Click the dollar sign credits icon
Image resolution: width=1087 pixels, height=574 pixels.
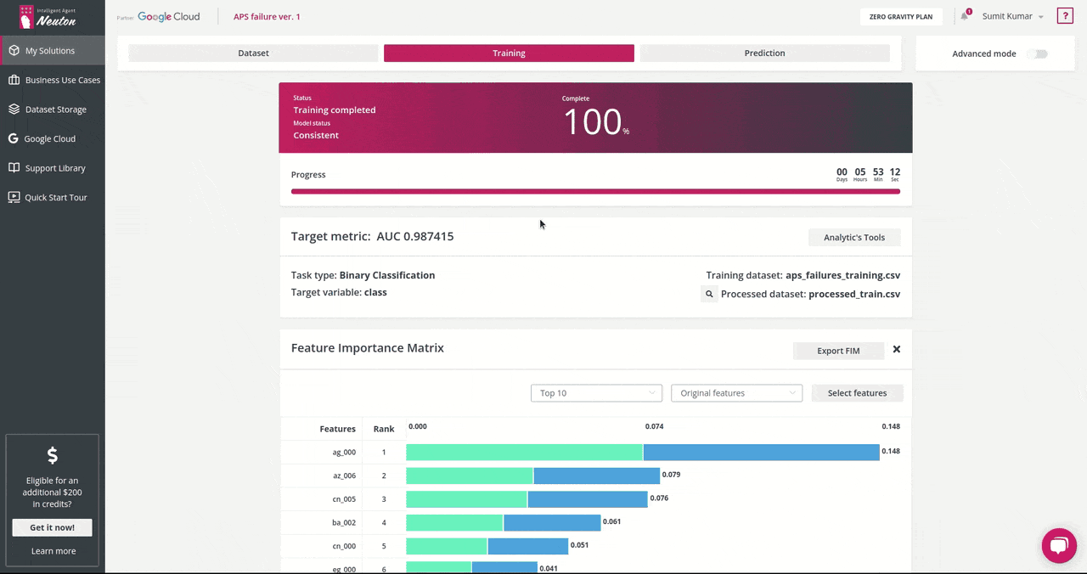pos(53,456)
